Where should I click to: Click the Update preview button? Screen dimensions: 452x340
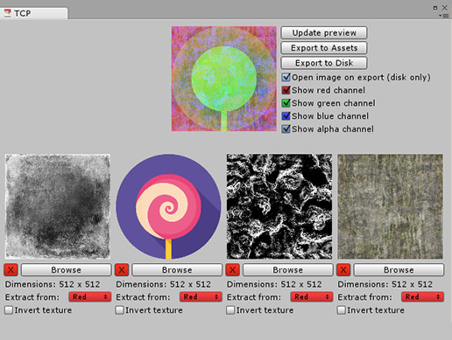point(324,32)
